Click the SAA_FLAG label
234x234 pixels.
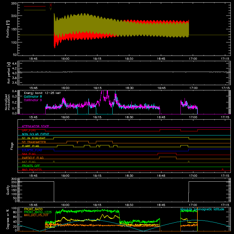[x=29, y=154]
